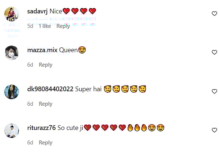Reply to mazza.mix's comment
Screen dimensions: 219x156
tap(46, 65)
